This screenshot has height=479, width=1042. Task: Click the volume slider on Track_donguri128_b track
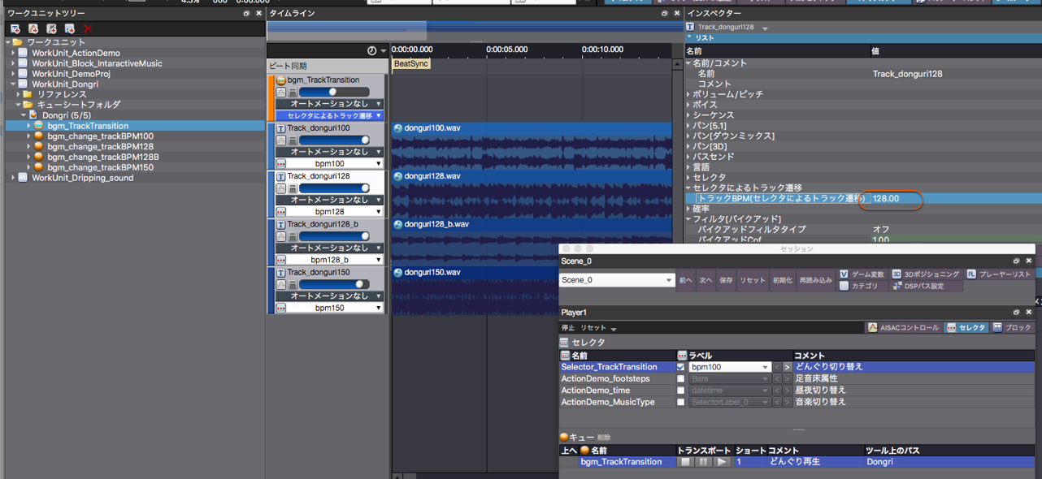coord(334,236)
